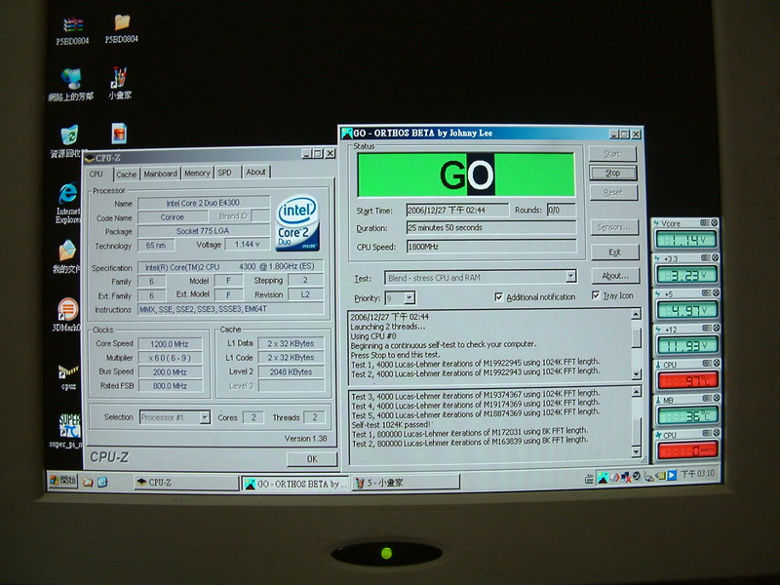Click the options icon on the MB temperature gauge

(x=708, y=399)
